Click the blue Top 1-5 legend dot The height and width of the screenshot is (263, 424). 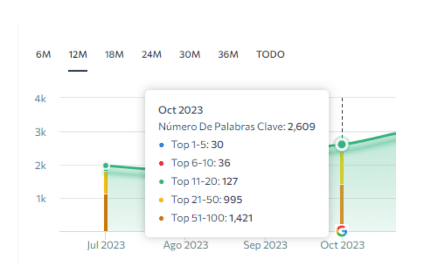(x=162, y=145)
